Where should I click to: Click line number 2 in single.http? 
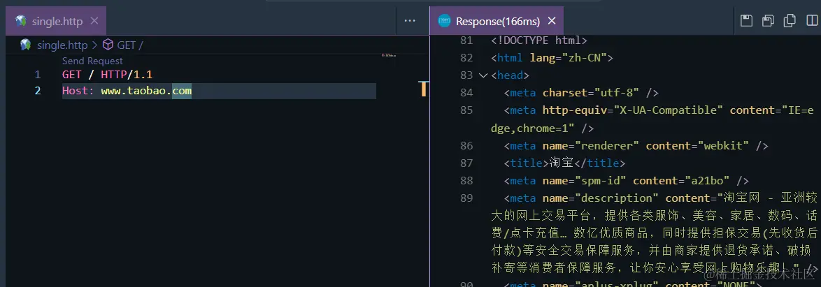37,91
